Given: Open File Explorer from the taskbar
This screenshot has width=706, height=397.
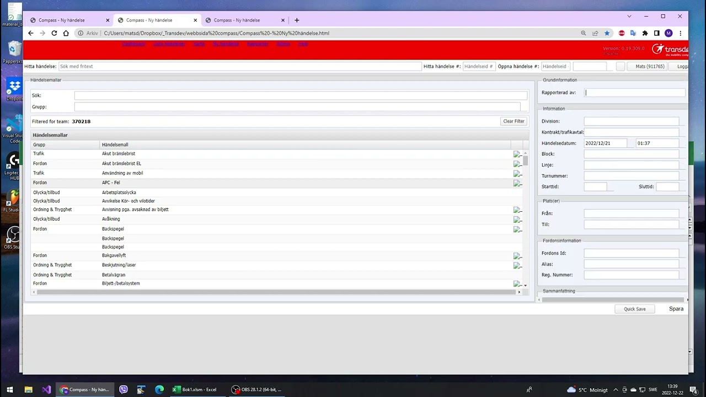Looking at the screenshot, I should (x=29, y=389).
